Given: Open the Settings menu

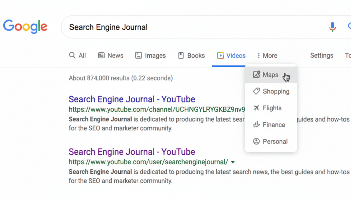Looking at the screenshot, I should click(x=321, y=55).
